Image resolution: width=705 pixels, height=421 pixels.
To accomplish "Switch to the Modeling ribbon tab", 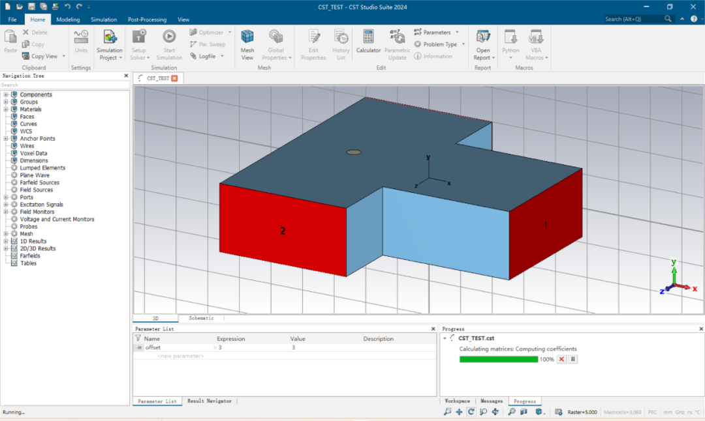I will tap(68, 20).
